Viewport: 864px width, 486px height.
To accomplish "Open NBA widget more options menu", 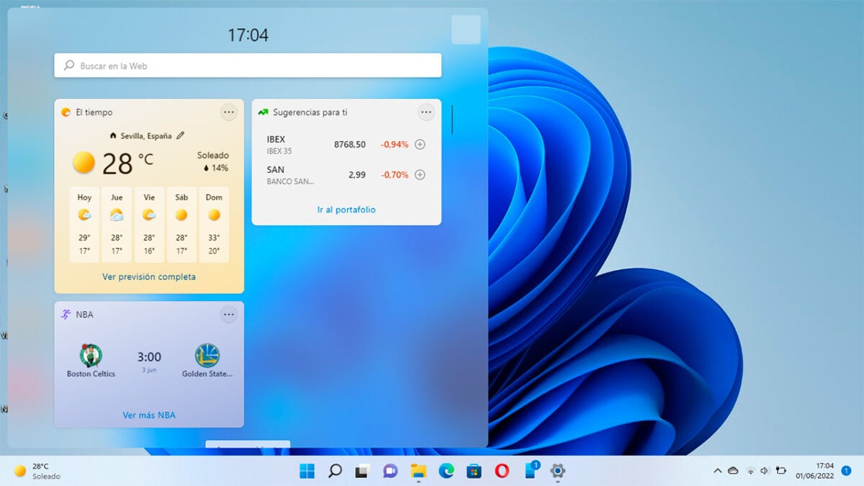I will click(229, 314).
